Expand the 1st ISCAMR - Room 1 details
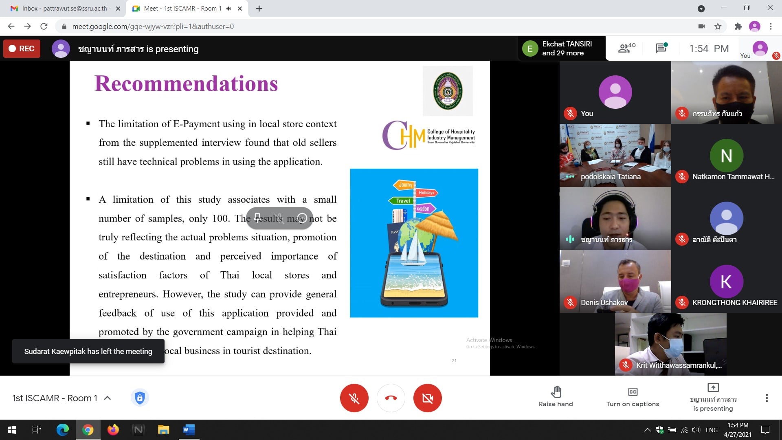Image resolution: width=782 pixels, height=440 pixels. pyautogui.click(x=108, y=398)
